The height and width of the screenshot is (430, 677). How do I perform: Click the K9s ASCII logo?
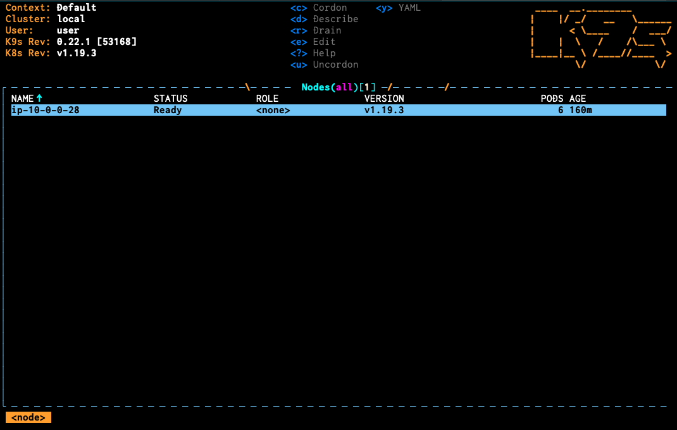pyautogui.click(x=600, y=36)
